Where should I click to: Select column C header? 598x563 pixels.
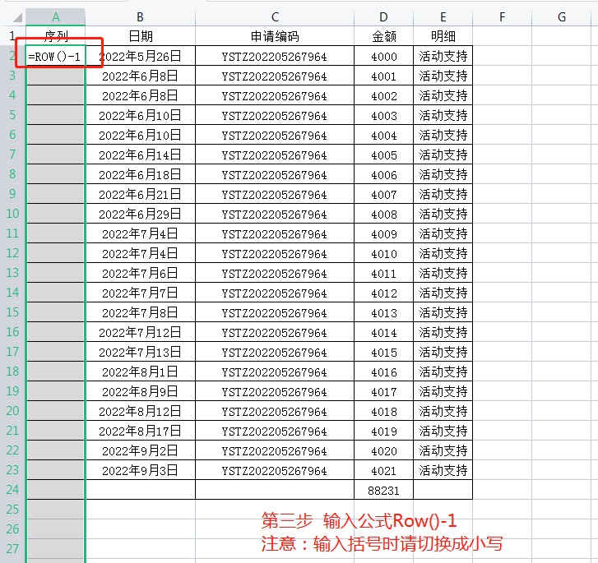pos(275,17)
